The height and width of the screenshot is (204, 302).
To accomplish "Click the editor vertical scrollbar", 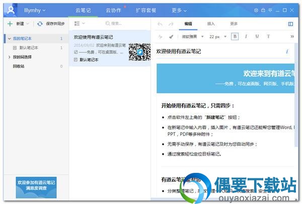I will point(296,95).
